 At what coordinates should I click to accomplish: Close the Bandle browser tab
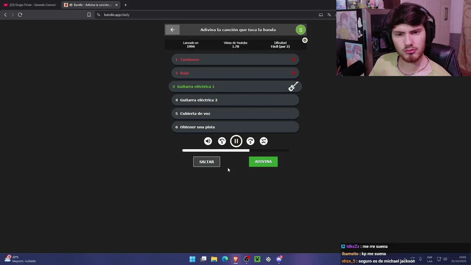(x=117, y=5)
